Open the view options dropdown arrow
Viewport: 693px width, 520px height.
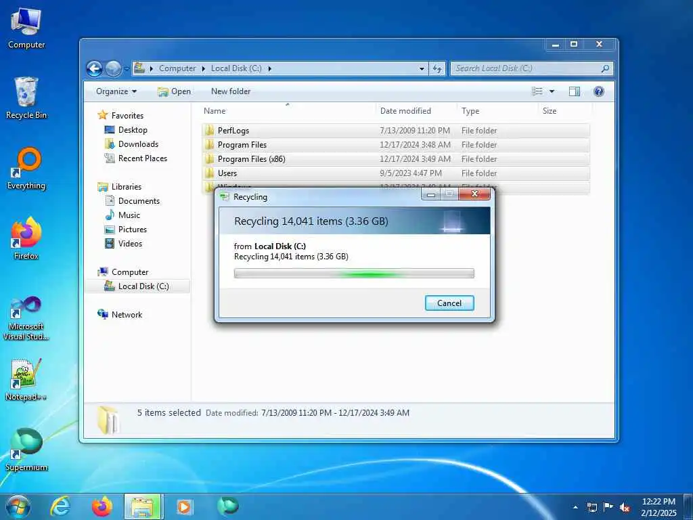click(552, 91)
